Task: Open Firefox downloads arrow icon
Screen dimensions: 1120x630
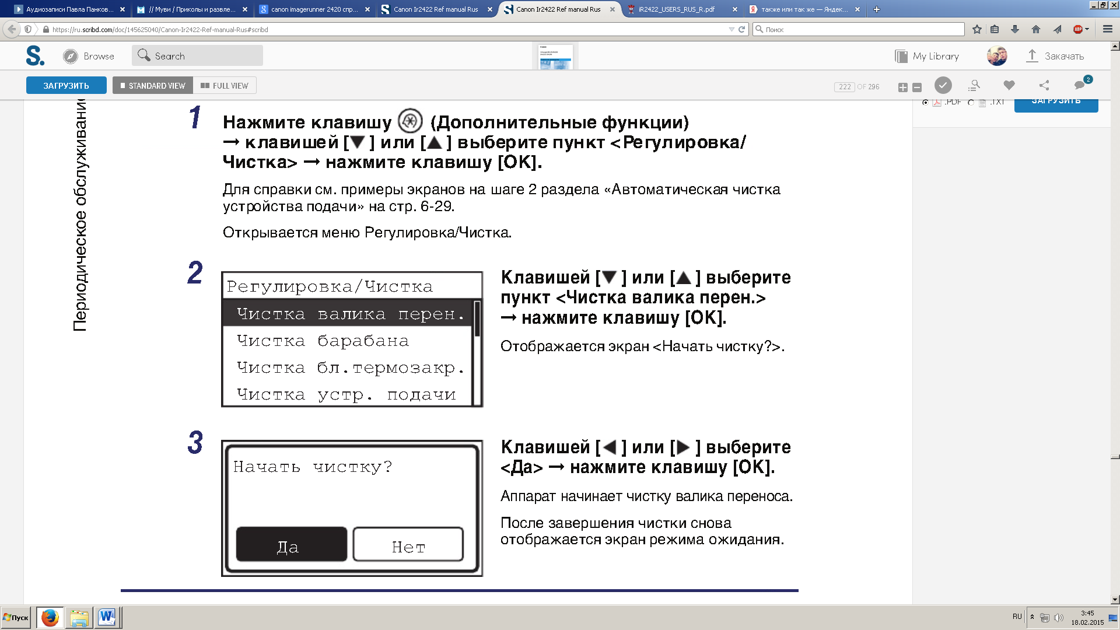Action: coord(1015,29)
